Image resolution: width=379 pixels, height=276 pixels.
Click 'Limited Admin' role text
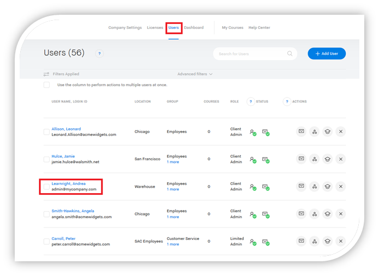pyautogui.click(x=237, y=241)
